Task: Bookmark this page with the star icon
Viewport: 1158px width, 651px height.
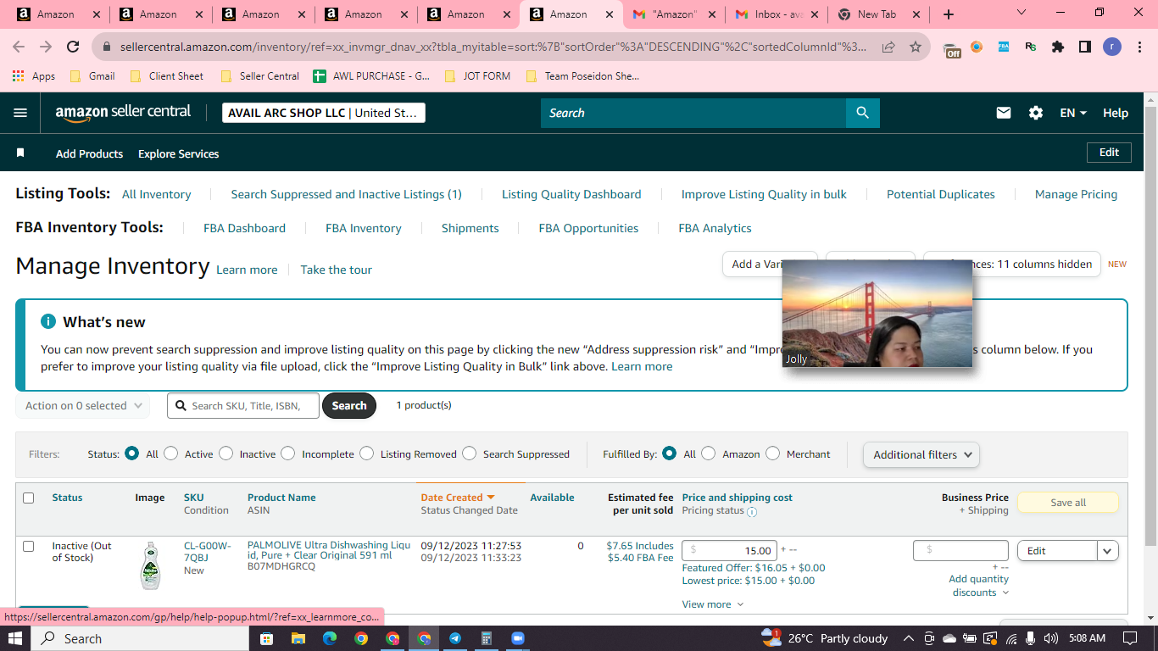Action: 916,47
